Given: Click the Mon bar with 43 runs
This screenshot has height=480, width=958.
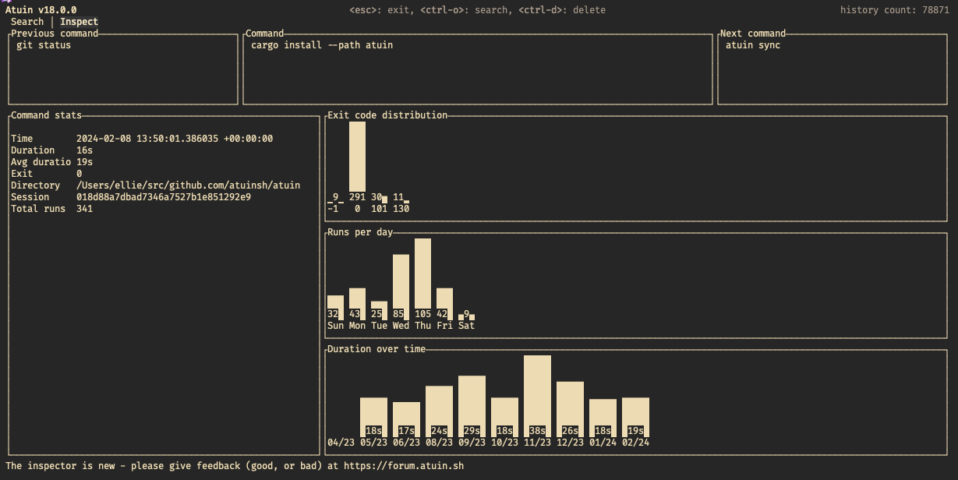Looking at the screenshot, I should pos(357,304).
